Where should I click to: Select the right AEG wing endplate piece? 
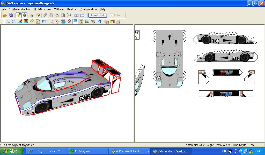(250, 77)
